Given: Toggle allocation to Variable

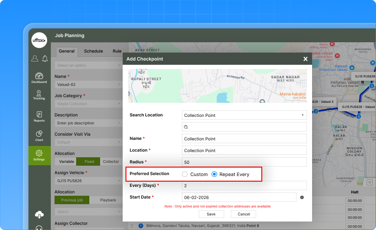Looking at the screenshot, I should pos(65,161).
